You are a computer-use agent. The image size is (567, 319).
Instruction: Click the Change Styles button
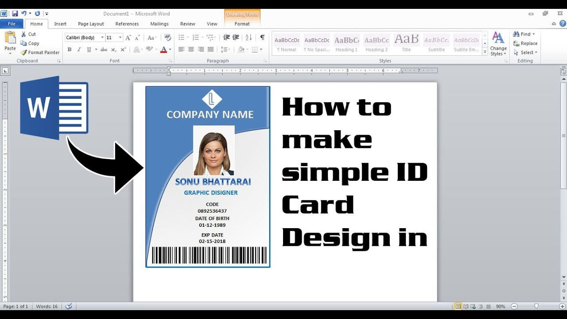click(498, 44)
